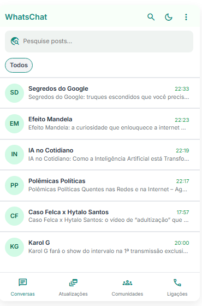Toggle dark mode with the moon icon
This screenshot has width=202, height=306.
pos(169,17)
